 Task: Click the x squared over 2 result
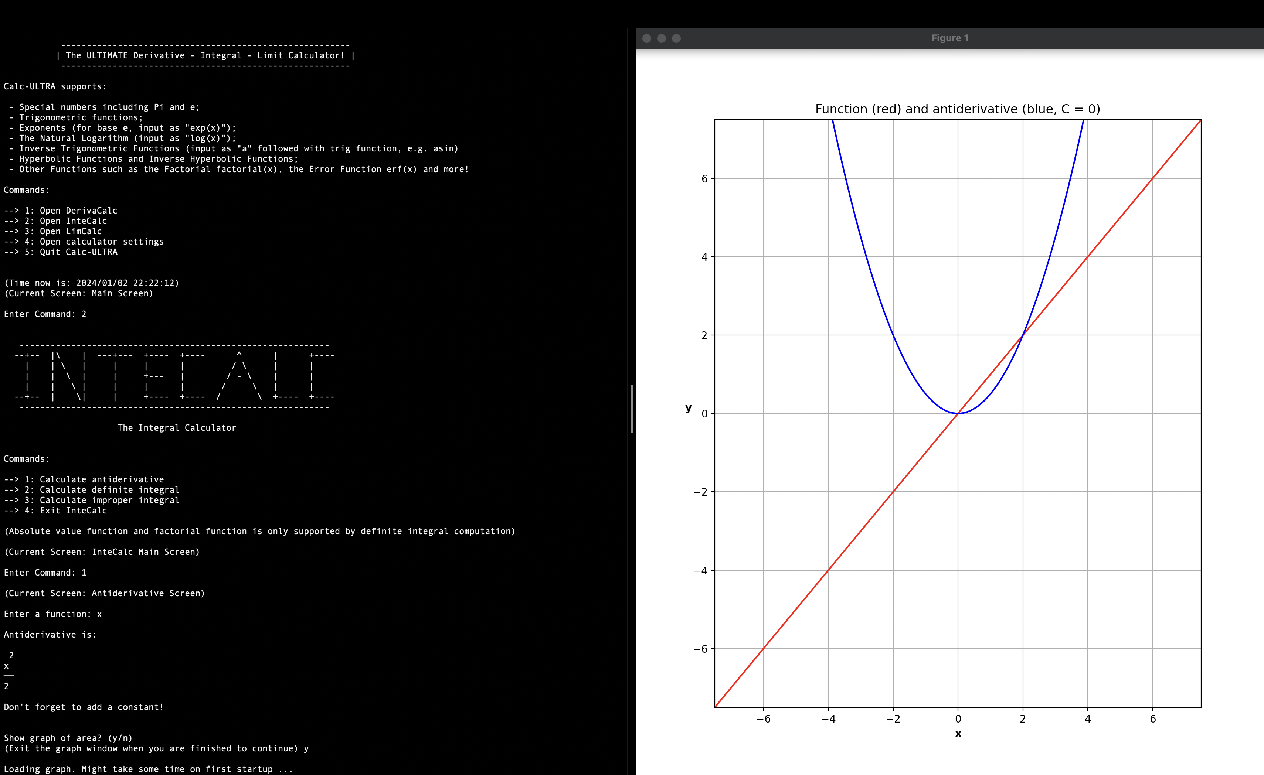coord(9,671)
